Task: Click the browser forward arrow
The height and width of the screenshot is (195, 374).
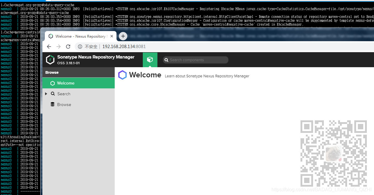Action: click(59, 47)
